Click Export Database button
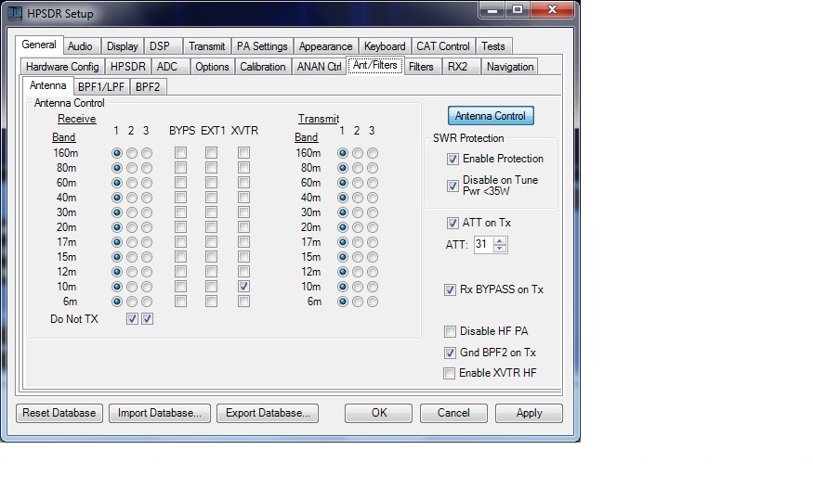Image resolution: width=813 pixels, height=501 pixels. tap(268, 413)
